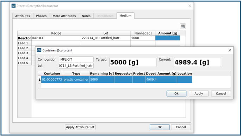Image resolution: width=242 pixels, height=136 pixels.
Task: Click Reactor planned cell 5000
Action: [143, 38]
